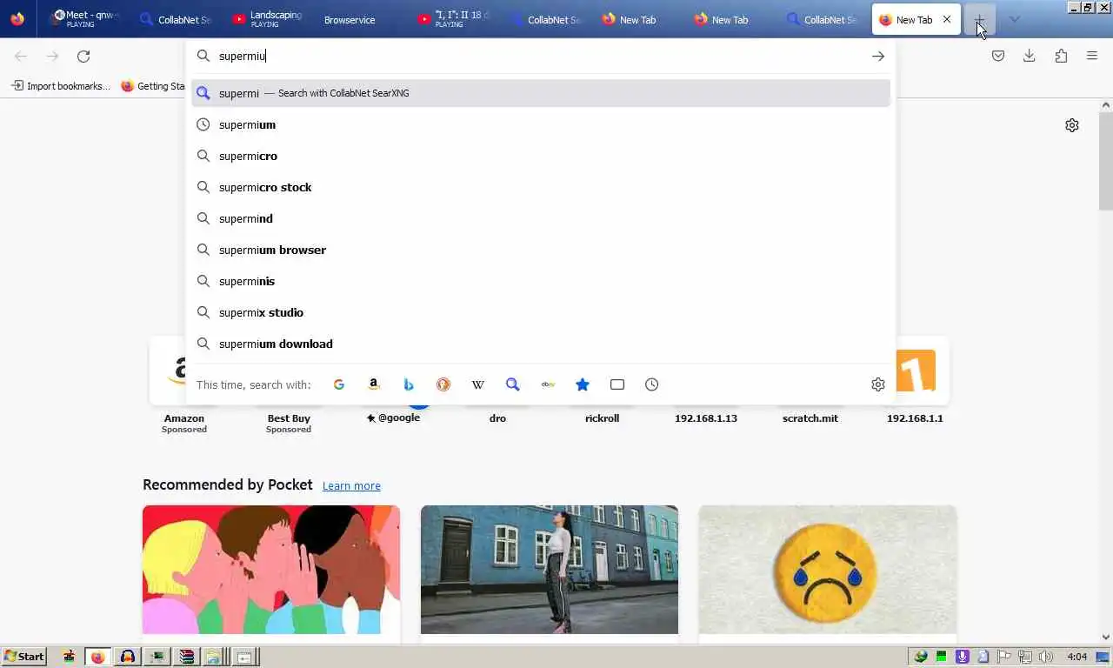Search this time with Google
This screenshot has width=1113, height=668.
(x=339, y=384)
